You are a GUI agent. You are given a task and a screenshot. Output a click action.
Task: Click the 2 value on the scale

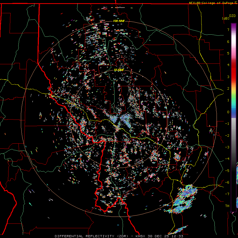coord(228,89)
